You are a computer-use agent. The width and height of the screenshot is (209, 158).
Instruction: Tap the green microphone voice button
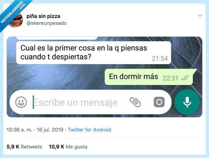pyautogui.click(x=187, y=102)
